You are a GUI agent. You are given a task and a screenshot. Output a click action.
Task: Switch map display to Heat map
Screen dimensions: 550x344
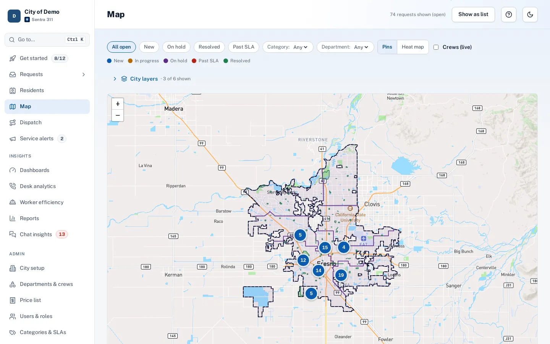413,47
